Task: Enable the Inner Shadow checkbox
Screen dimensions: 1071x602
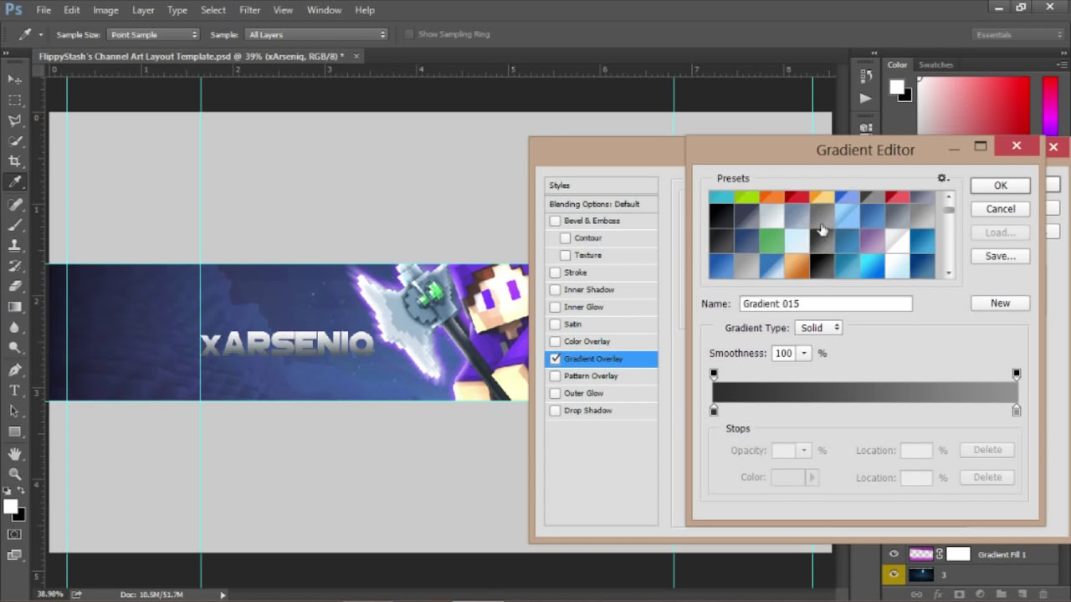Action: (x=555, y=290)
